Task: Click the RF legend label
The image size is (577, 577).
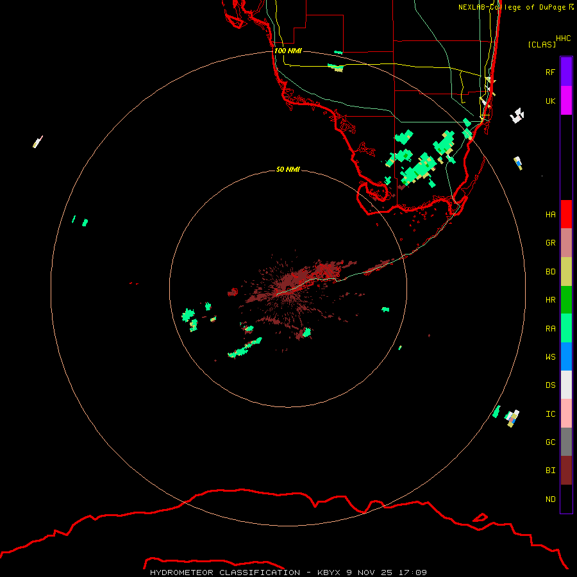Action: pyautogui.click(x=550, y=72)
